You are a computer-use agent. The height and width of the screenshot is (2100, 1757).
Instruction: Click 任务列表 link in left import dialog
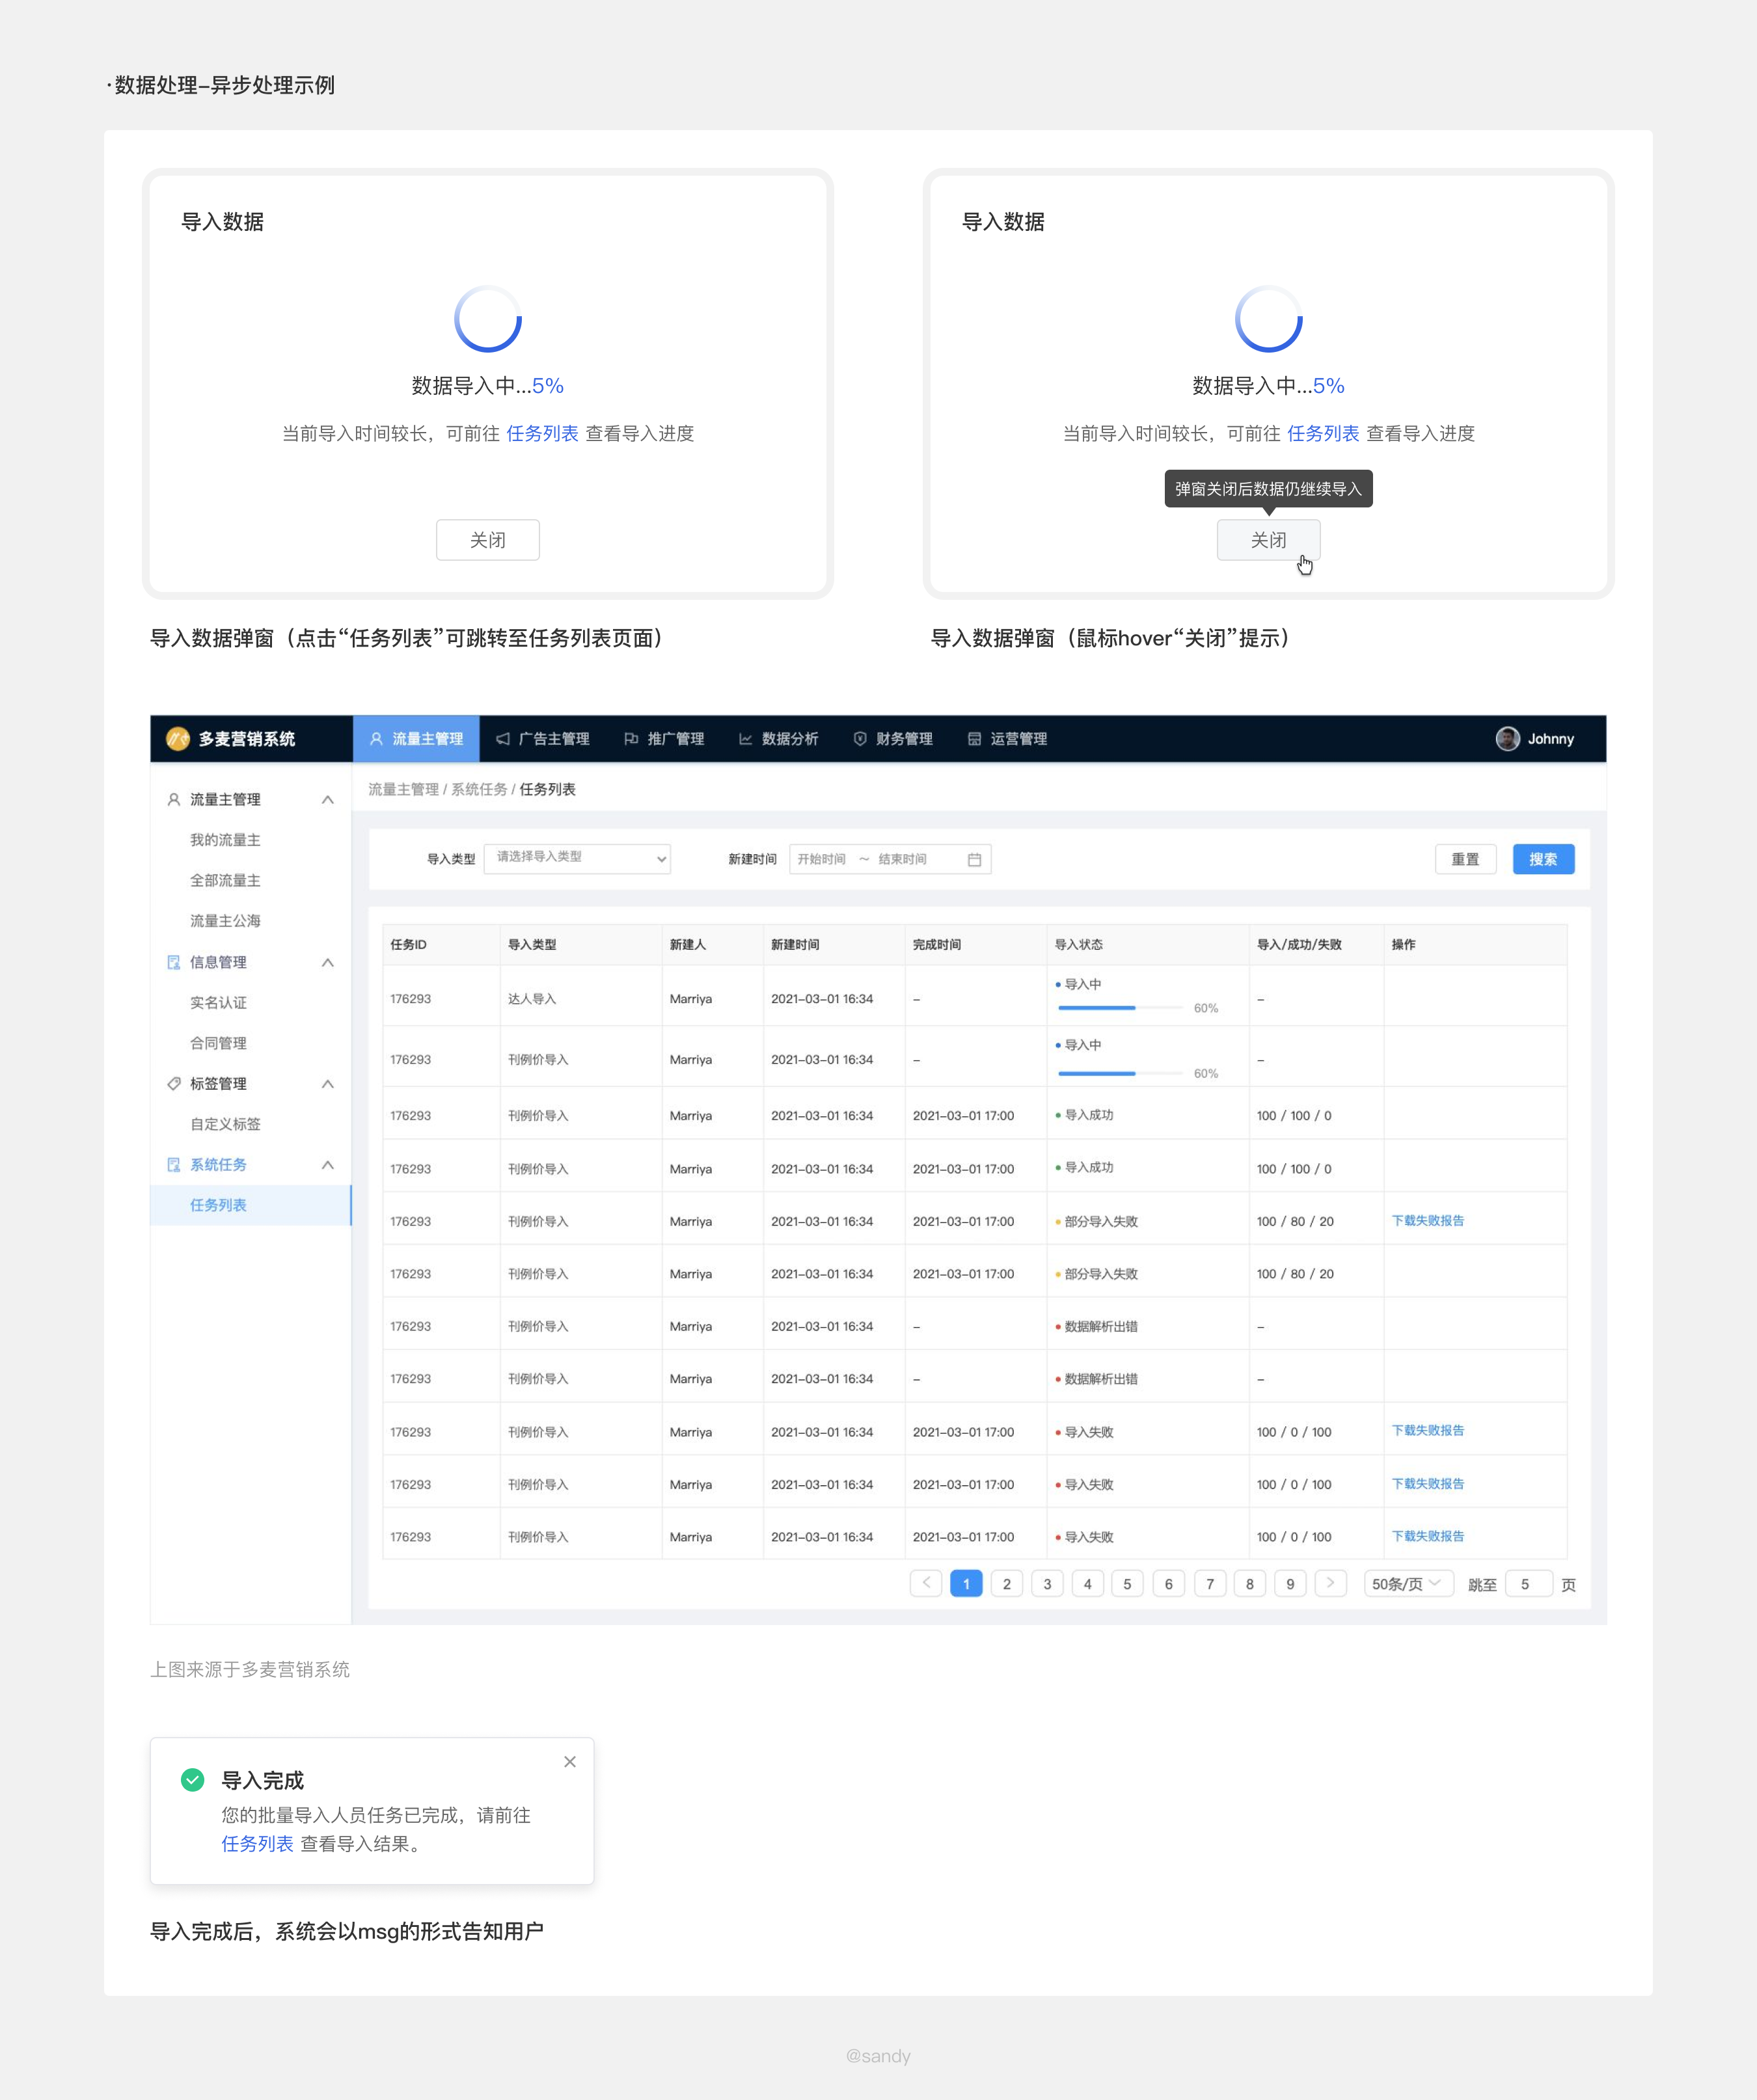tap(542, 433)
